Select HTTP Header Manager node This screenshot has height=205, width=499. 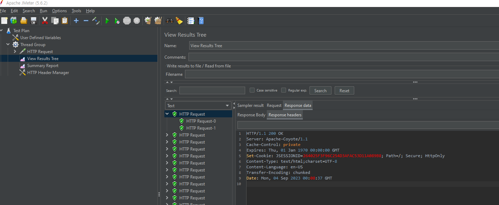[x=48, y=73]
